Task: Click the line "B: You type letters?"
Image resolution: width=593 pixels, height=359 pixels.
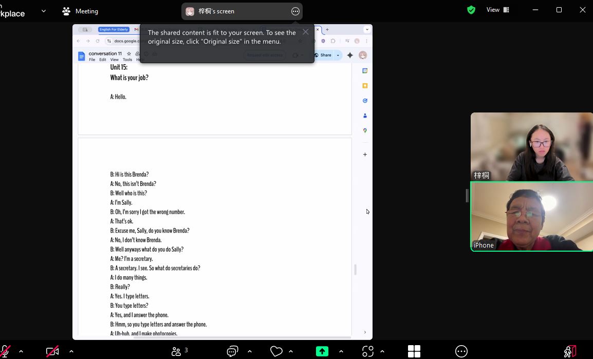Action: pyautogui.click(x=129, y=306)
